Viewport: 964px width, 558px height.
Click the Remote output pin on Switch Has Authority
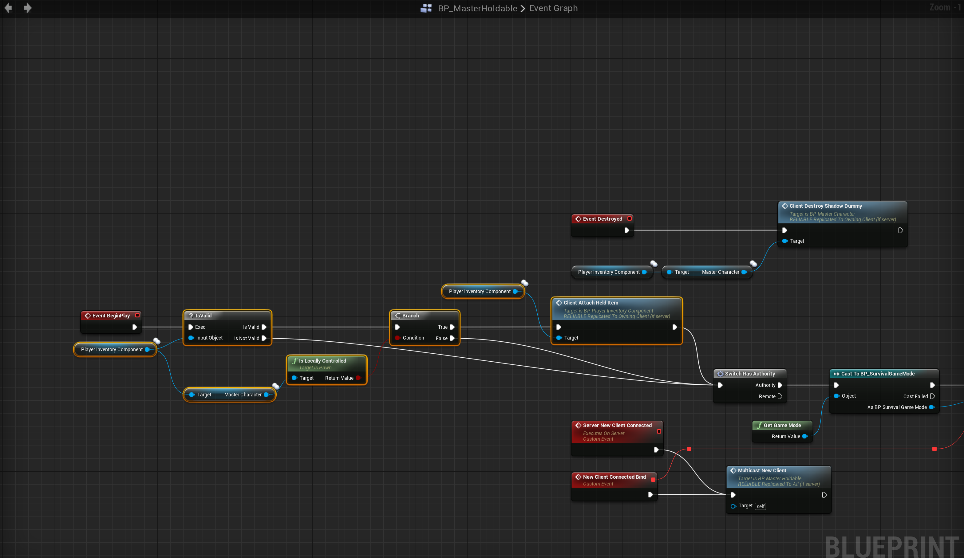tap(780, 396)
